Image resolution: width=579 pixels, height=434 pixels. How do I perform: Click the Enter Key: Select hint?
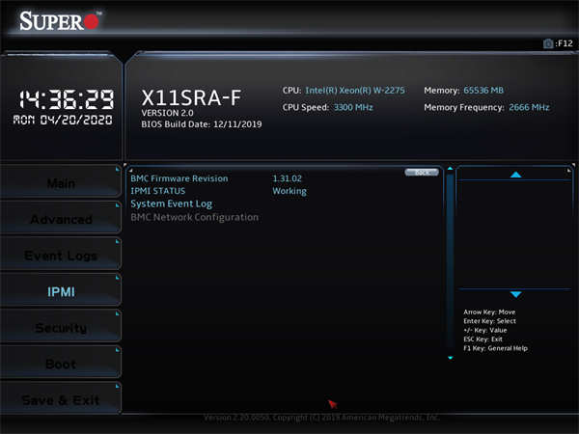tap(489, 321)
